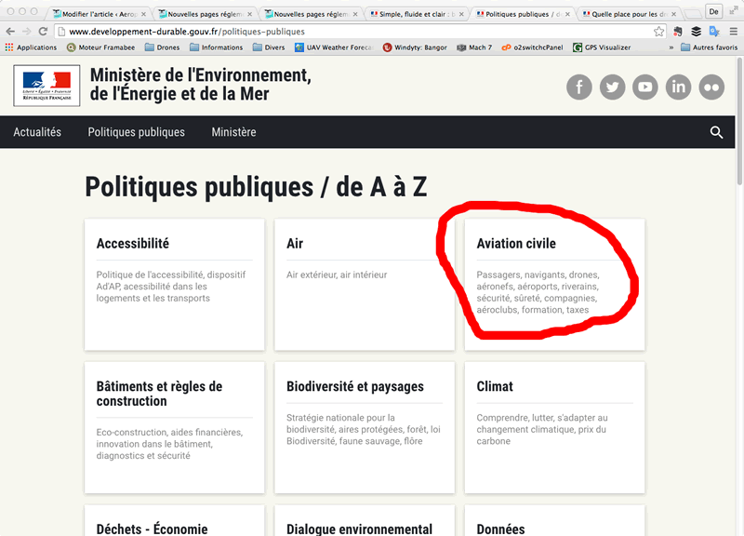Click the Chrome profile button De
Screen dimensions: 744x536
pyautogui.click(x=713, y=12)
